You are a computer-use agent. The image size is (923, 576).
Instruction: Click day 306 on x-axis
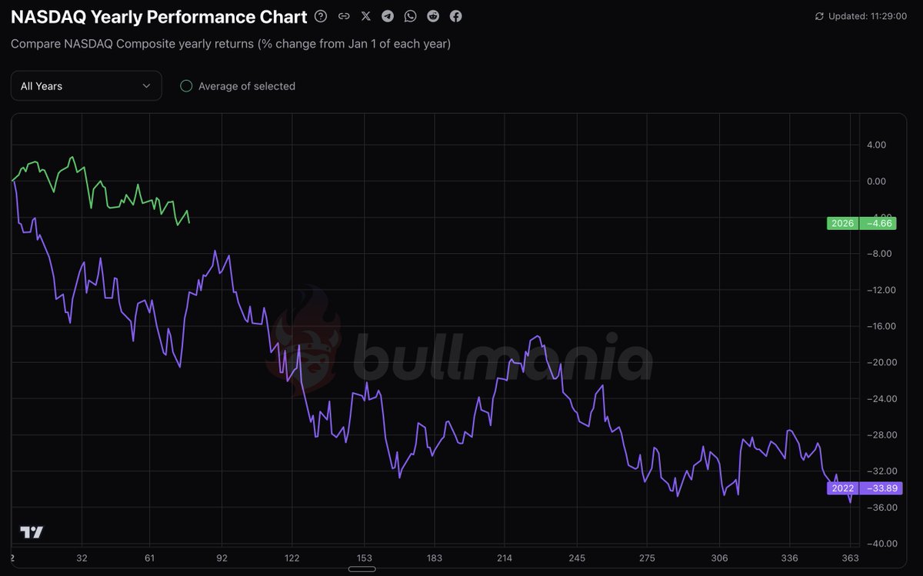click(719, 558)
